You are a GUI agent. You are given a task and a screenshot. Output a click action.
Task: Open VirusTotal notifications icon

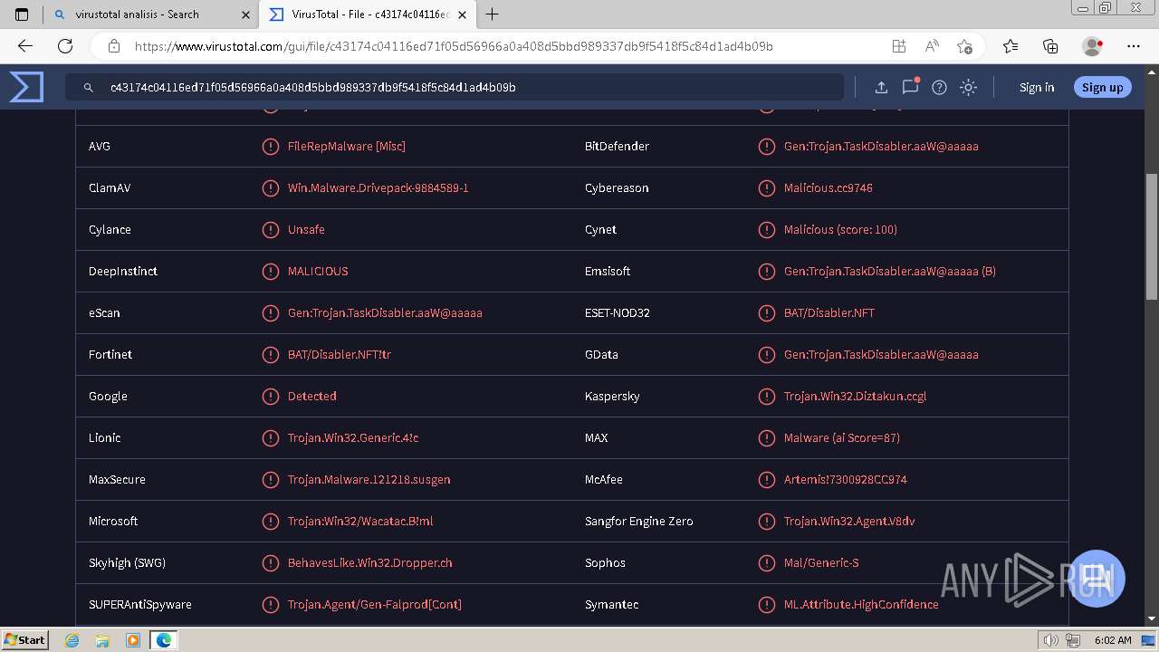[x=910, y=87]
